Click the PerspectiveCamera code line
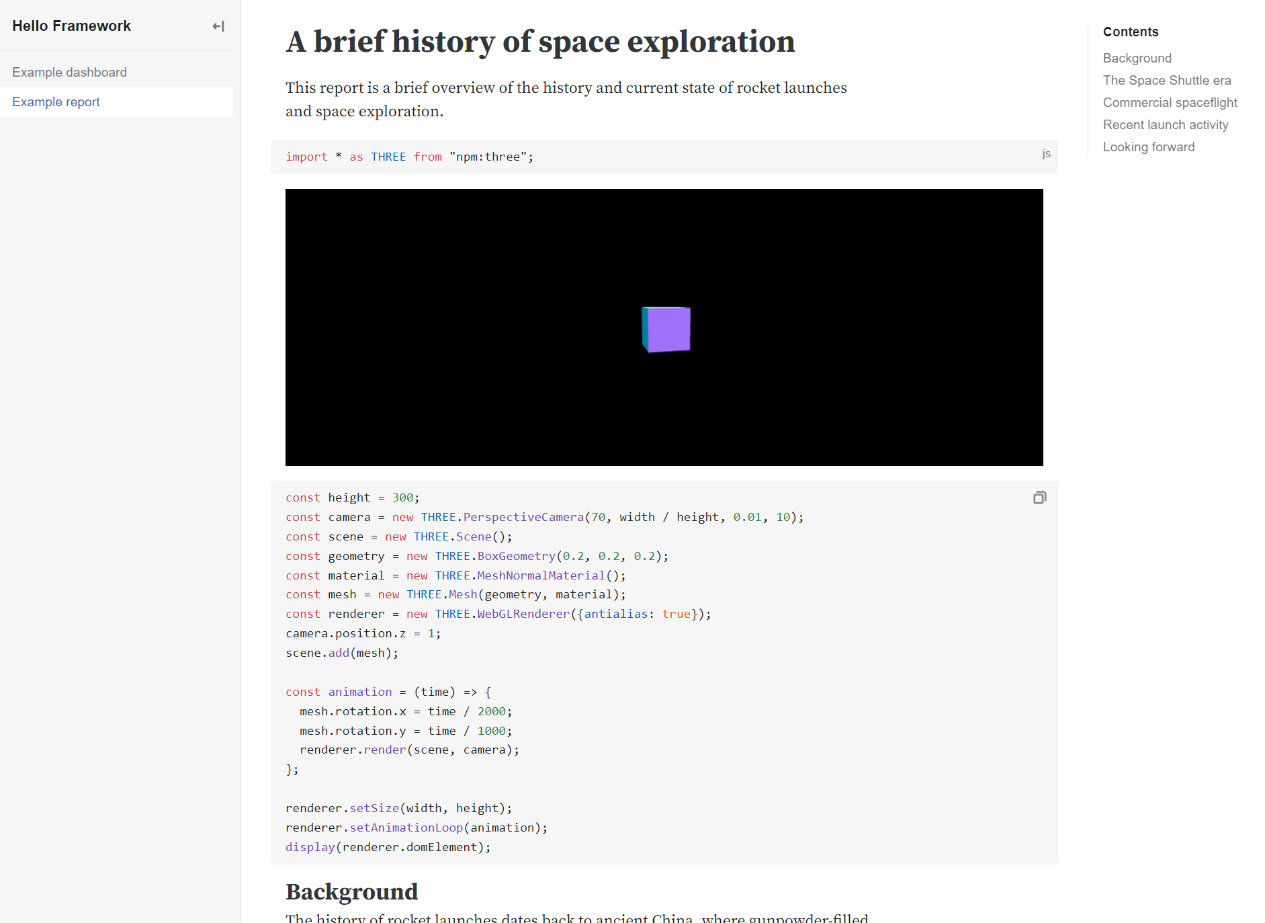The width and height of the screenshot is (1265, 923). pos(544,517)
